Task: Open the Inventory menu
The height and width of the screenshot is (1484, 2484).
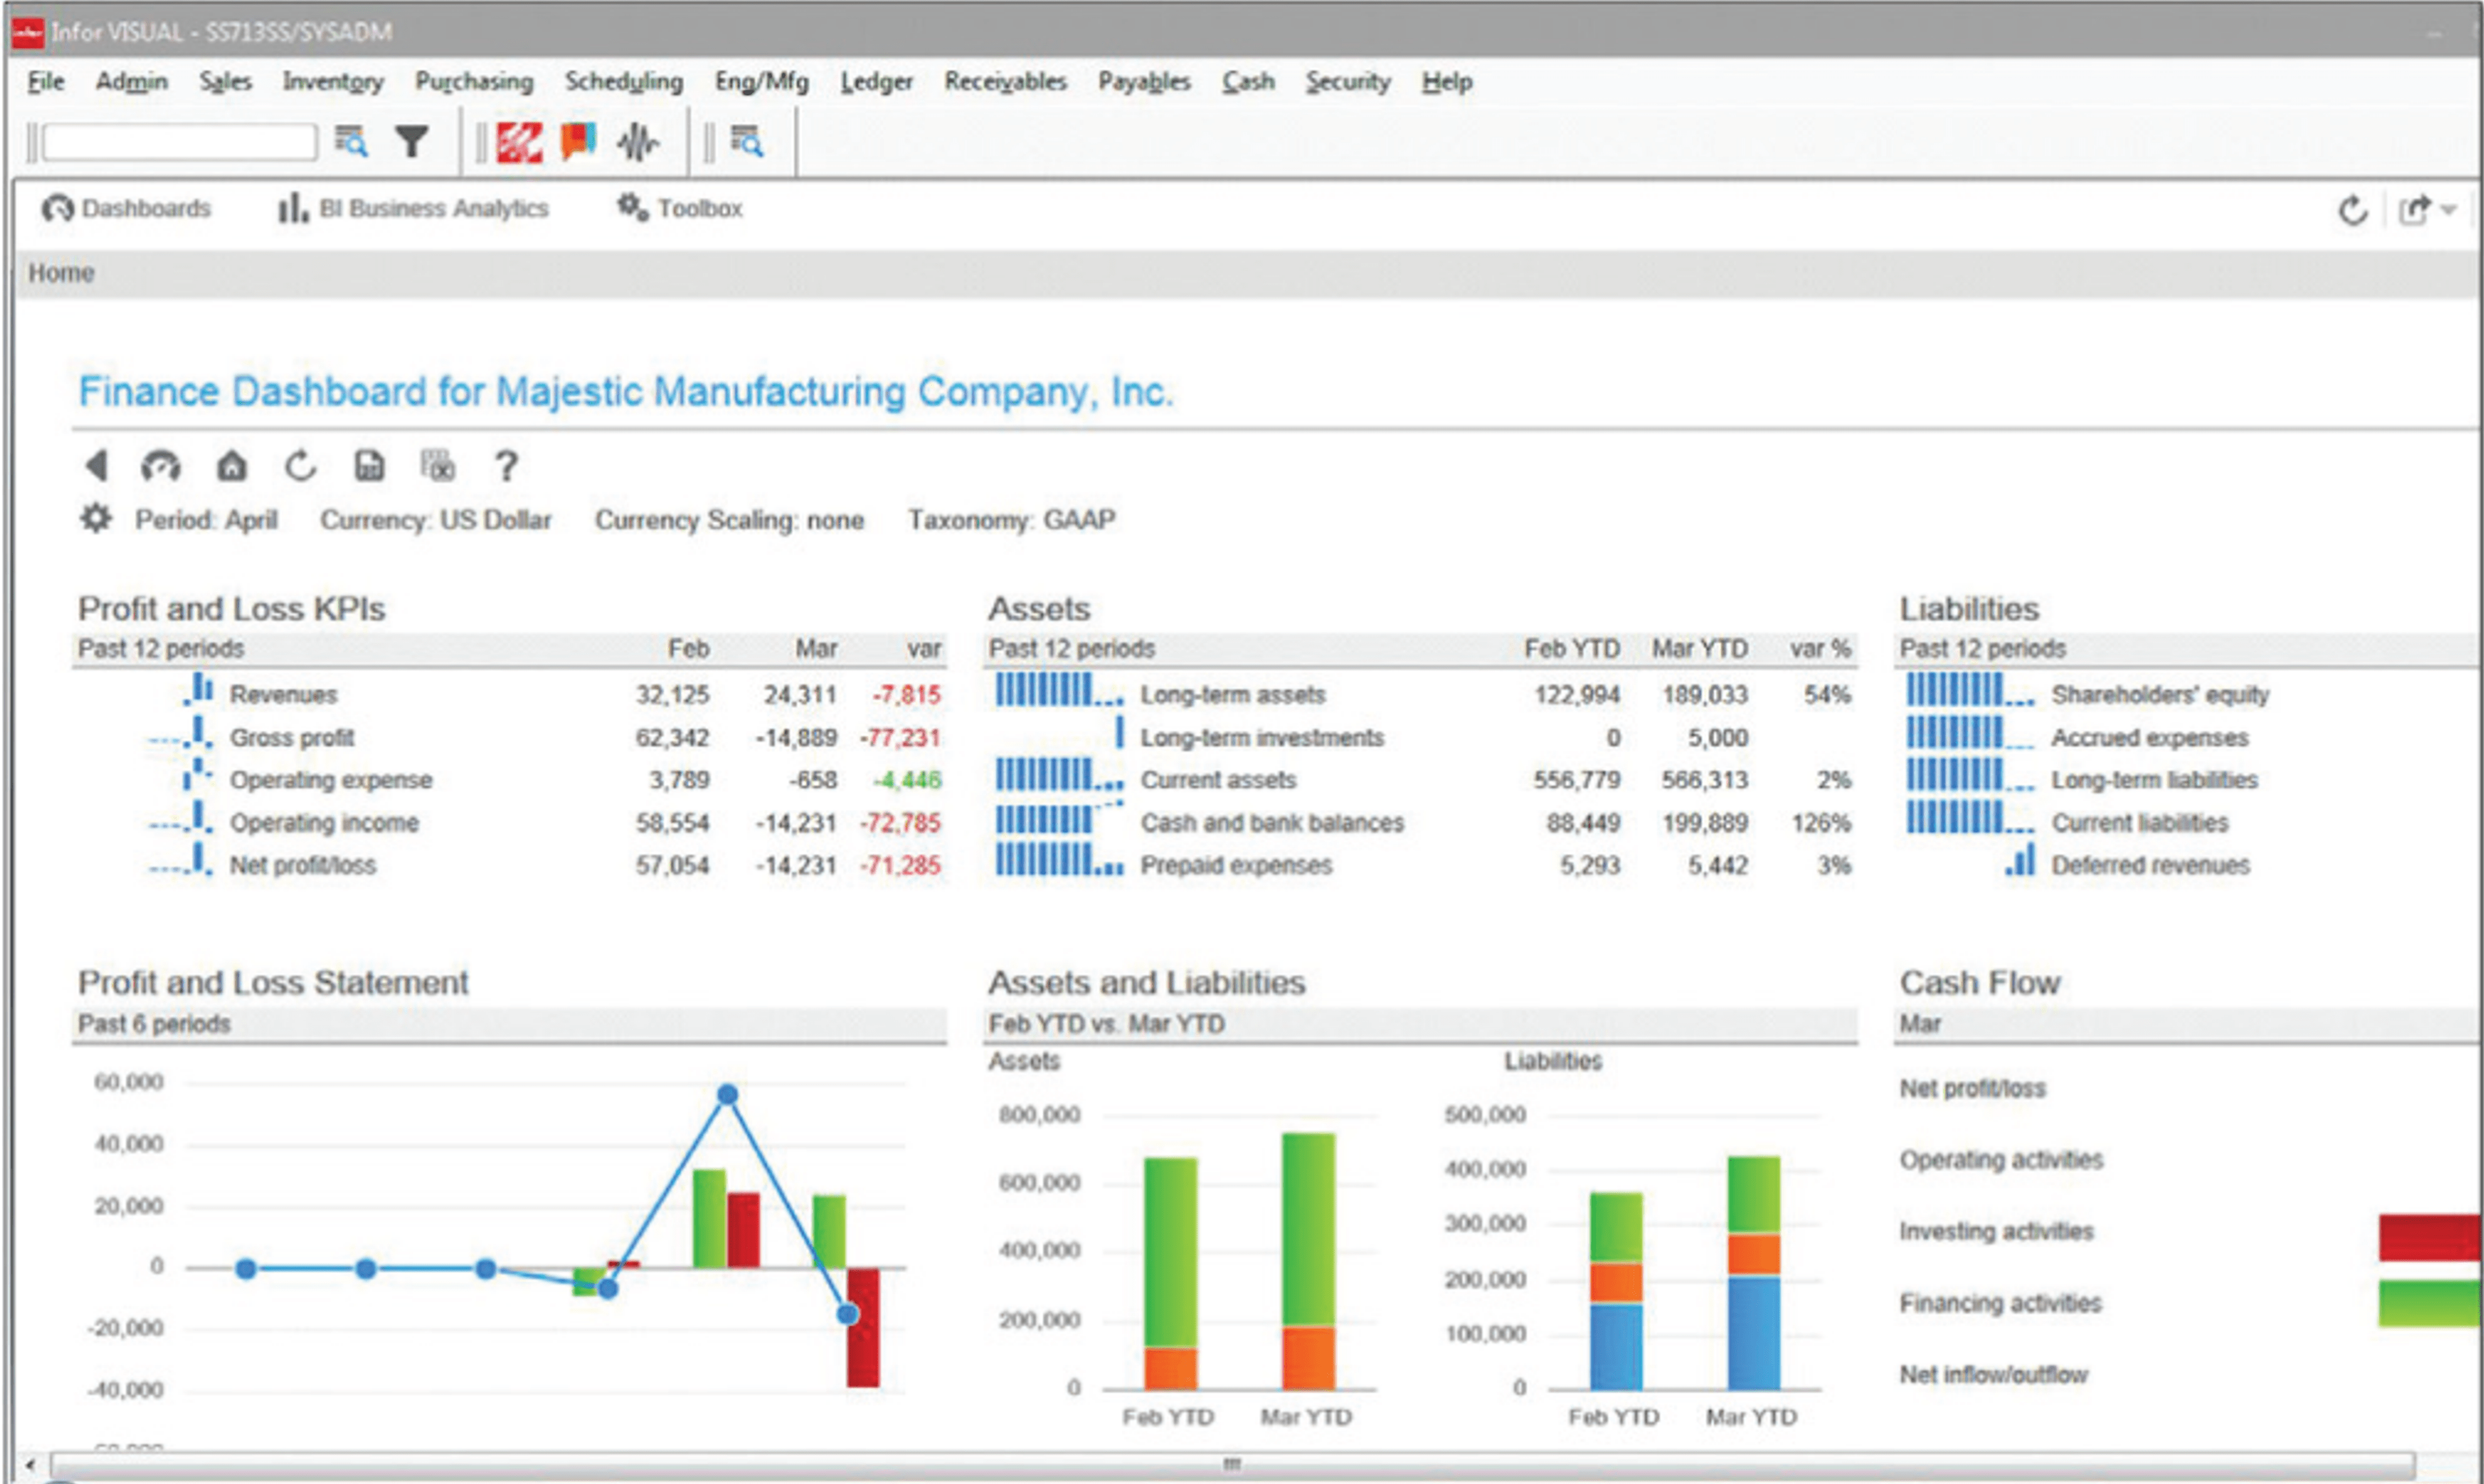Action: (x=332, y=82)
